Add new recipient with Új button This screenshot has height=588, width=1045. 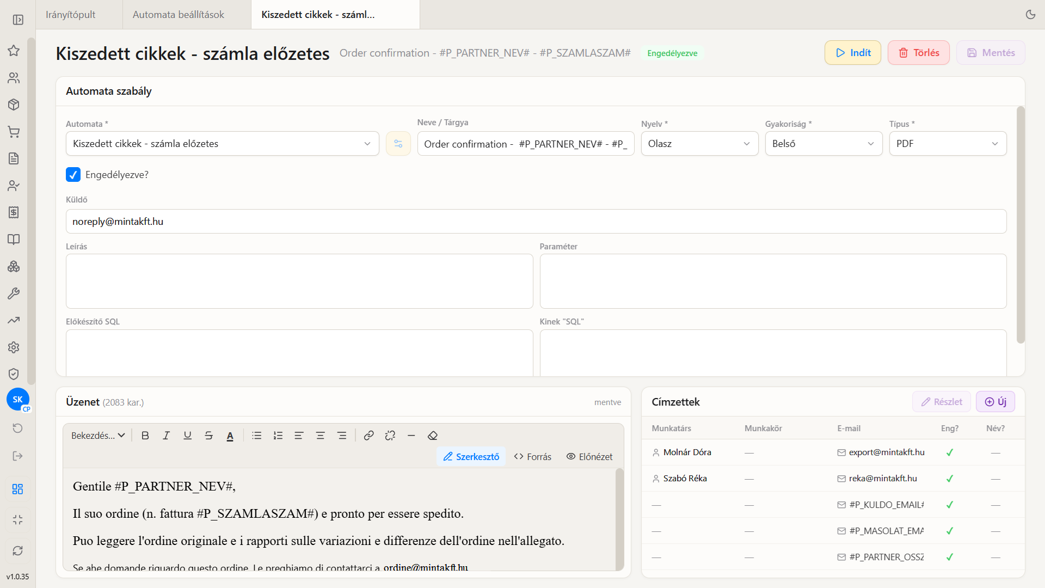click(995, 402)
